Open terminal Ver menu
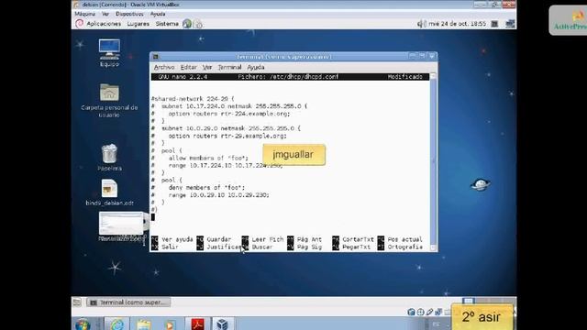This screenshot has width=587, height=330. (x=207, y=67)
